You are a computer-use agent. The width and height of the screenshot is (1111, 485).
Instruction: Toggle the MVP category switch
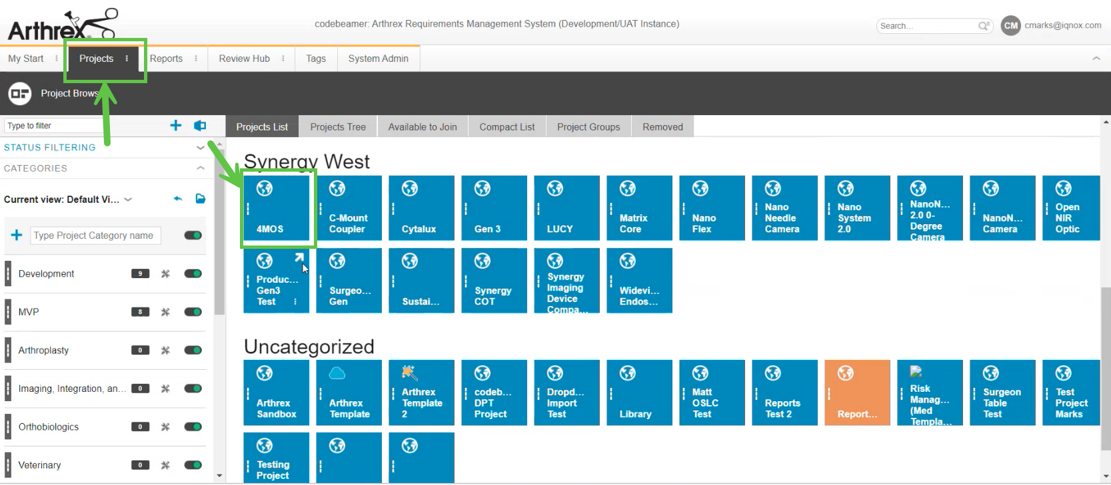point(193,312)
